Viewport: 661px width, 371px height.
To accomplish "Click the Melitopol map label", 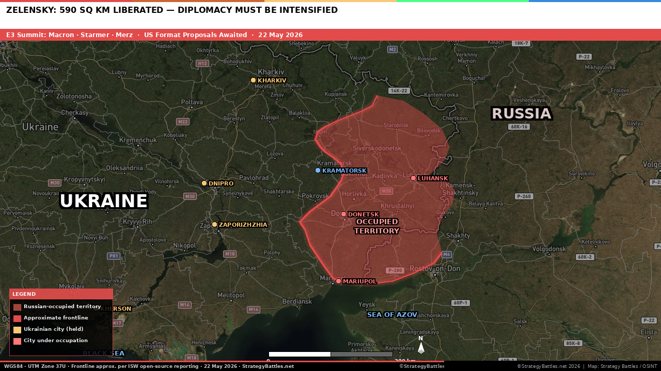I will pyautogui.click(x=231, y=295).
